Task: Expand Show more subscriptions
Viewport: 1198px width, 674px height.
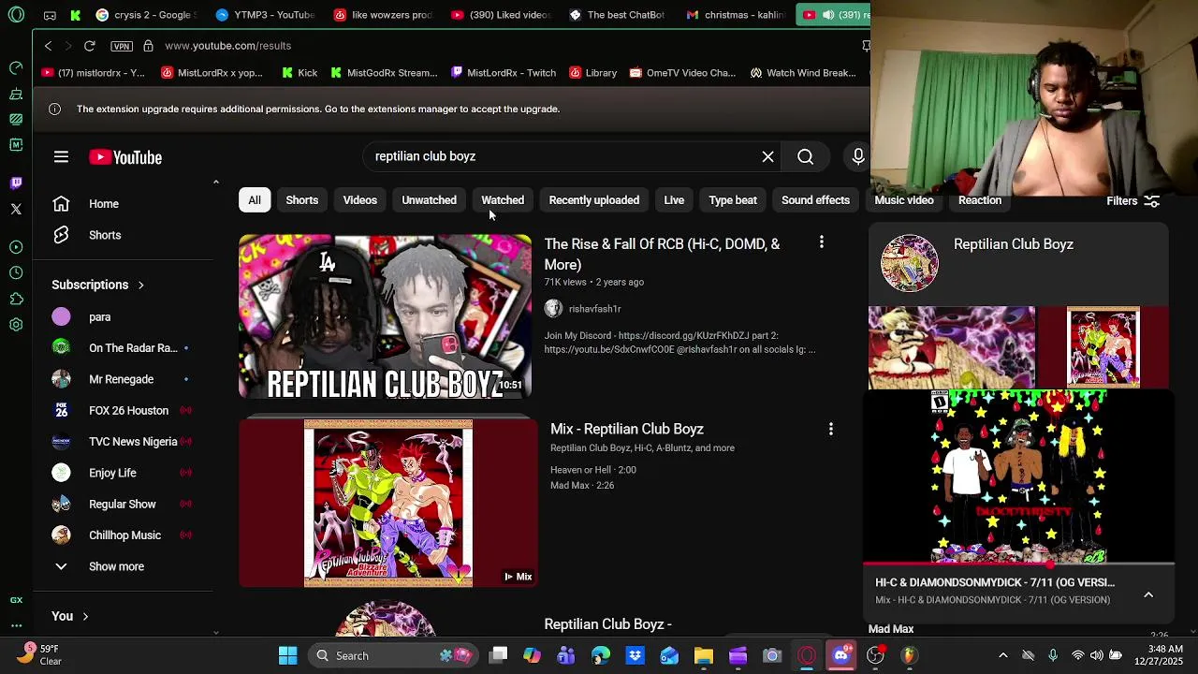Action: tap(116, 566)
